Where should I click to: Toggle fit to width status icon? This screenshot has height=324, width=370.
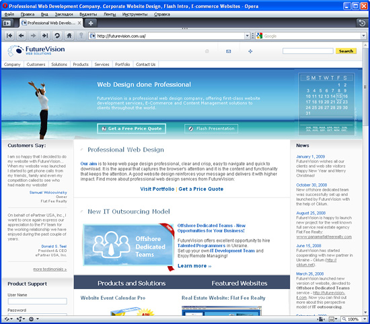coord(321,319)
